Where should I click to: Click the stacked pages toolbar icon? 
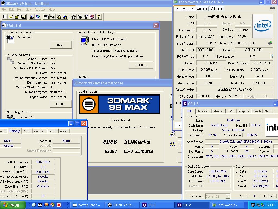pos(86,17)
